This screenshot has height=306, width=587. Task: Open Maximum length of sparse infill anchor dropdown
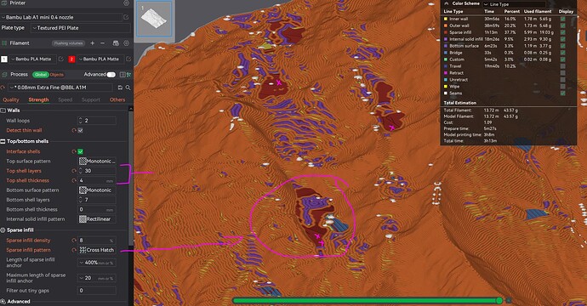pos(97,278)
